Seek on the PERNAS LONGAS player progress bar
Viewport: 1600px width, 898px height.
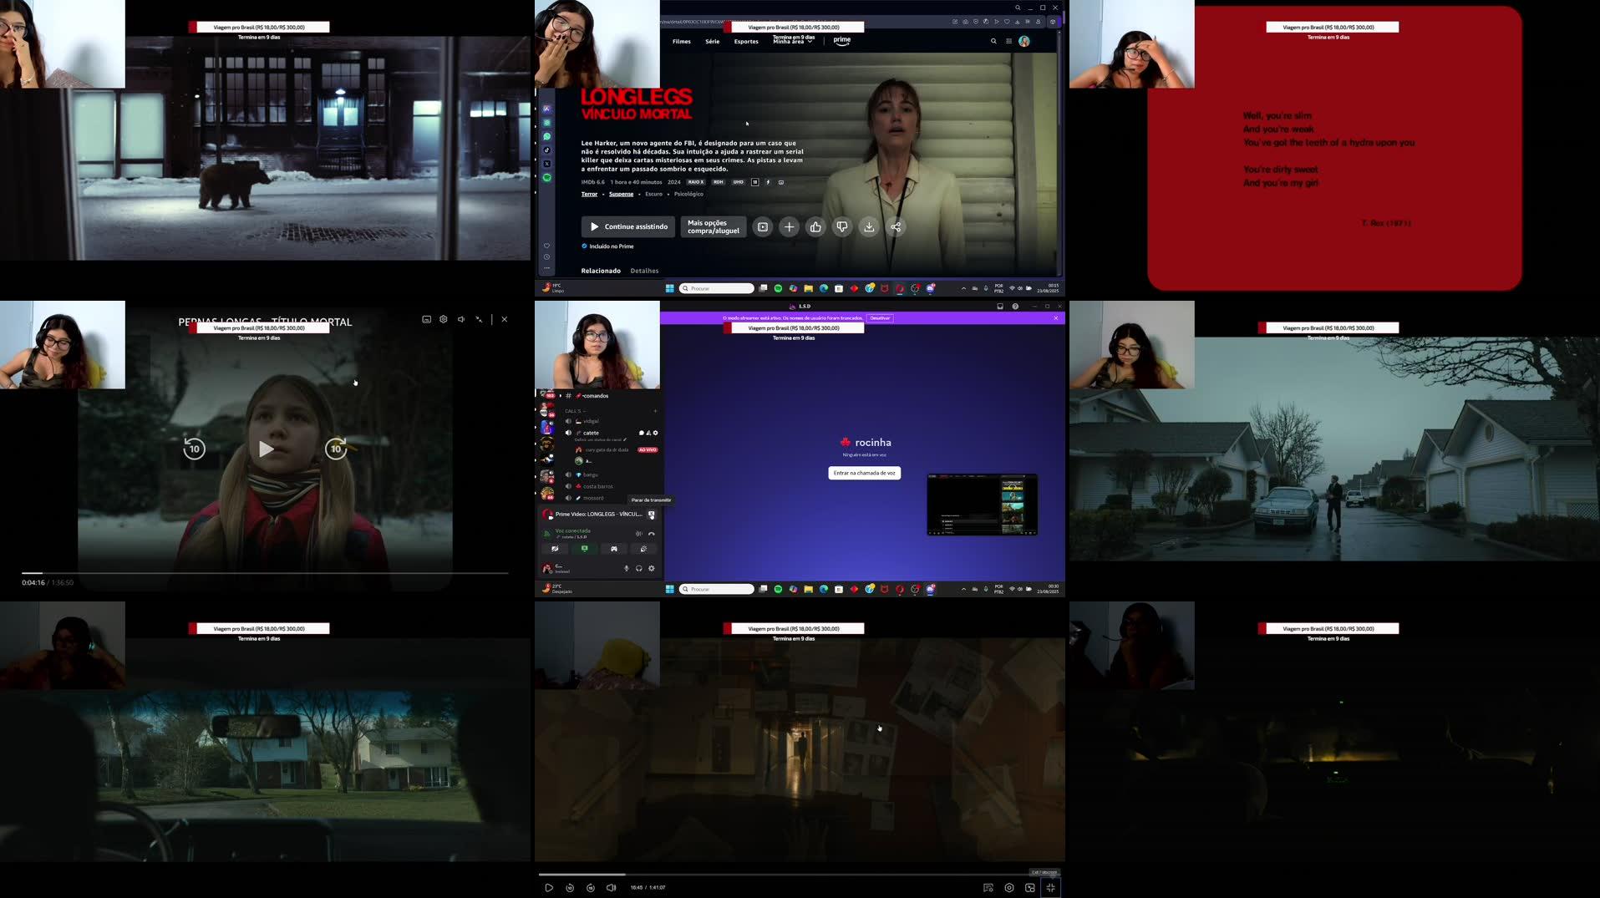pos(265,573)
